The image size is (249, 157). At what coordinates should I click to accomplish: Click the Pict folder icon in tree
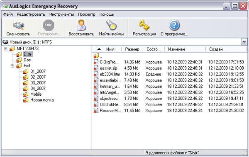pos(19,65)
